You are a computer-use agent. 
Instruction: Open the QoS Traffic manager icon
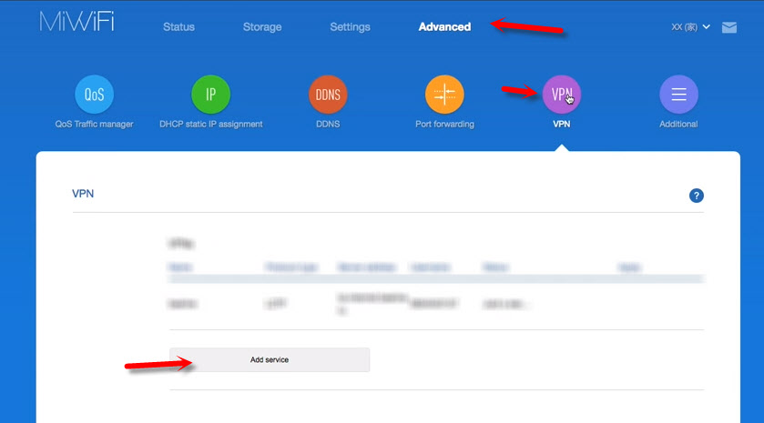tap(94, 95)
